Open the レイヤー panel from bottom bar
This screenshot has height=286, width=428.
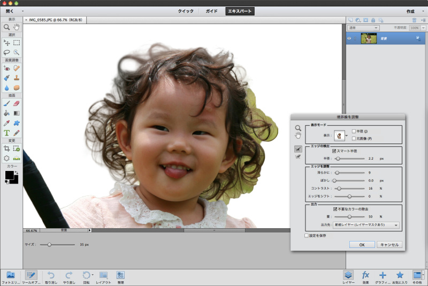coord(348,277)
